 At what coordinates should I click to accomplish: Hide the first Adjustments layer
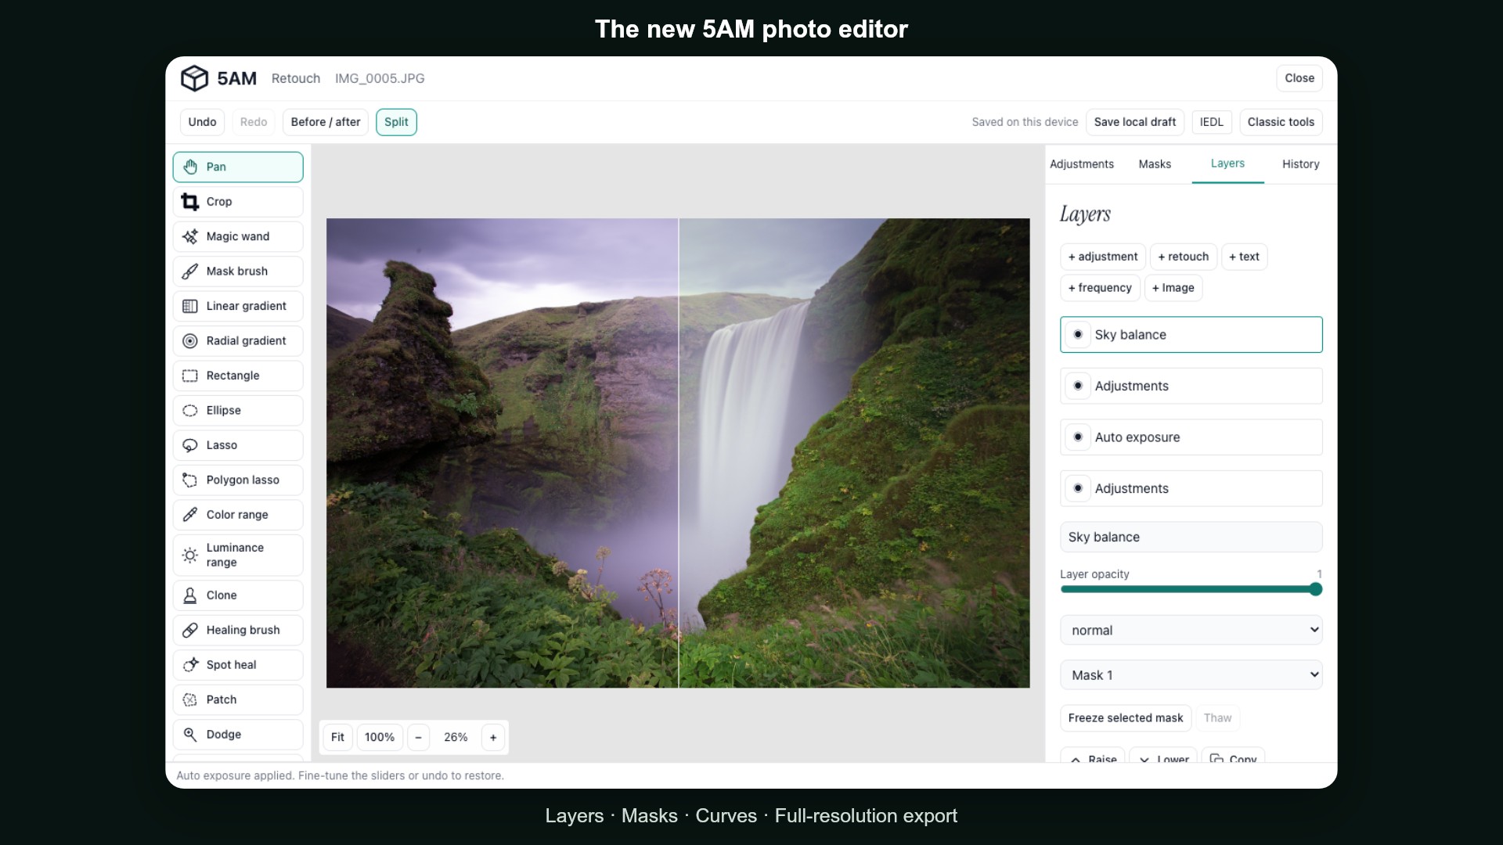tap(1078, 386)
